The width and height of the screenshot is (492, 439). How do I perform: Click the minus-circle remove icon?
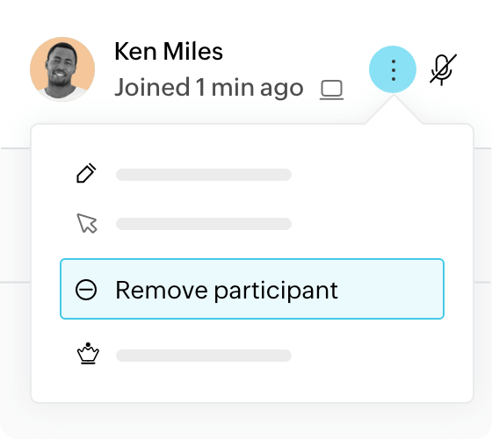[x=86, y=290]
